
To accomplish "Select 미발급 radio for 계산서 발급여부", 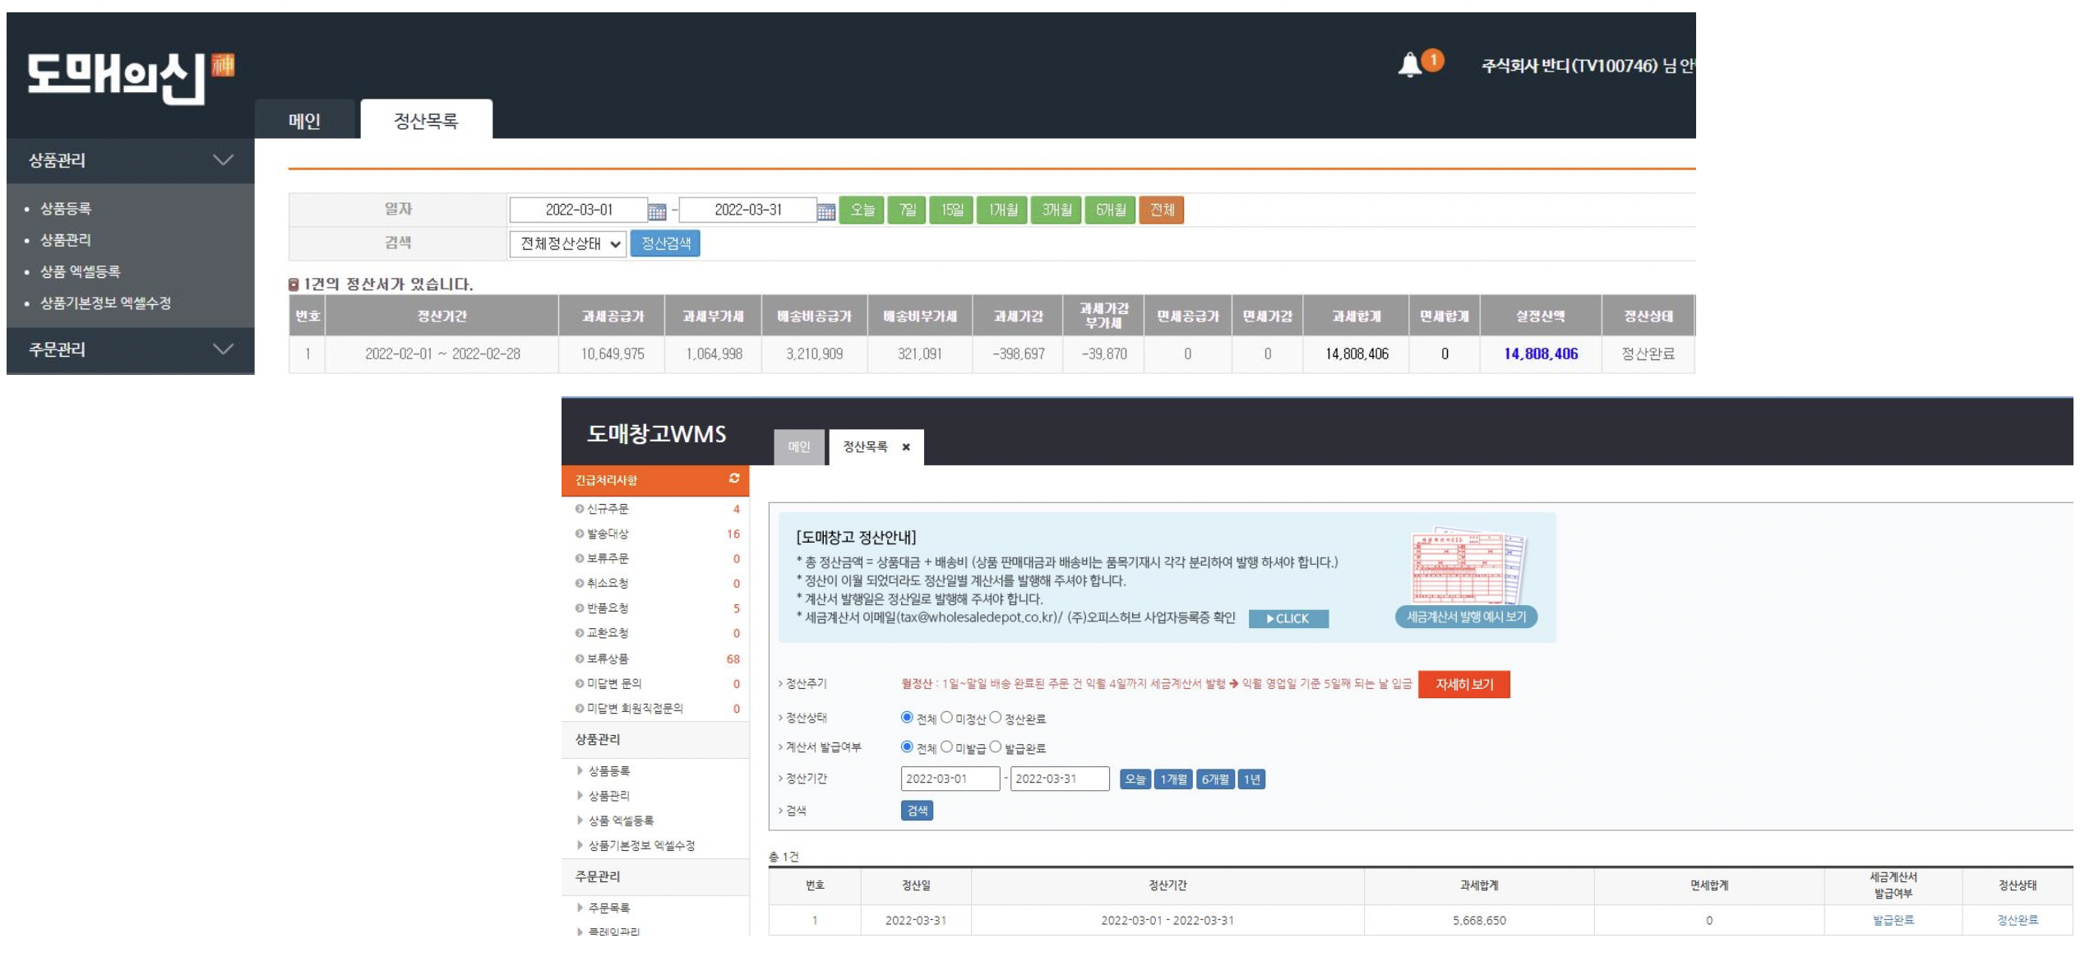I will coord(946,747).
